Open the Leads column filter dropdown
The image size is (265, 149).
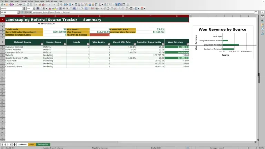pos(88,44)
